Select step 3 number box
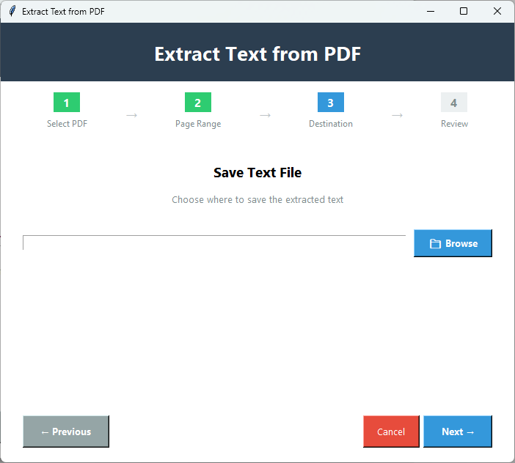Image resolution: width=515 pixels, height=463 pixels. tap(331, 103)
